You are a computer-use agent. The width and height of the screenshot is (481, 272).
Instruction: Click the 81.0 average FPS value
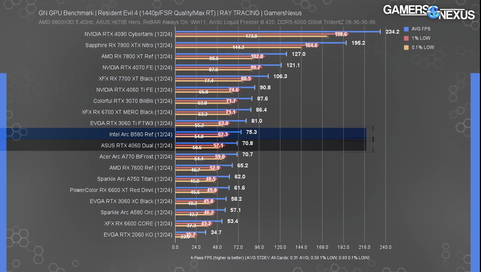257,121
